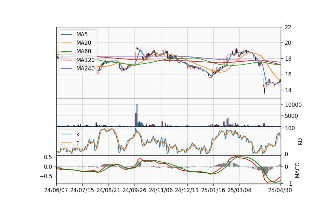Click the volume axis value 10000
Screen dimensions: 312x224
293,105
